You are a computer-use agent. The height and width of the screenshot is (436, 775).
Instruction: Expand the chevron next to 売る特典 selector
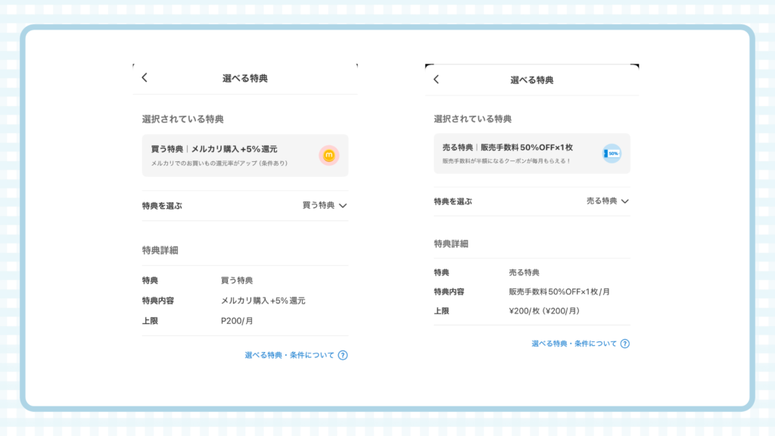coord(625,201)
